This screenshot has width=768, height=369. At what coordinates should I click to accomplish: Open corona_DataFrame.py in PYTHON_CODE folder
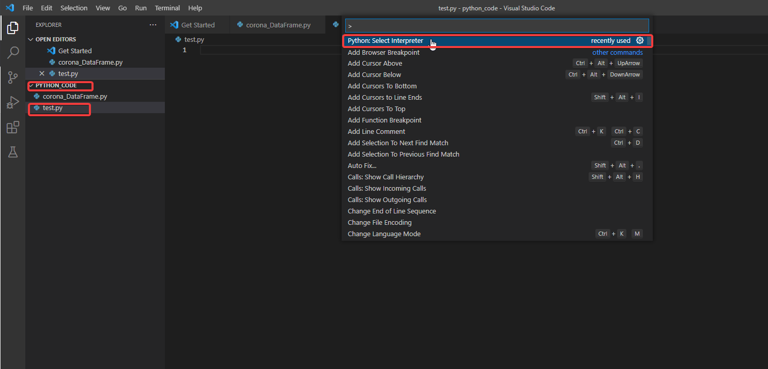pos(95,97)
